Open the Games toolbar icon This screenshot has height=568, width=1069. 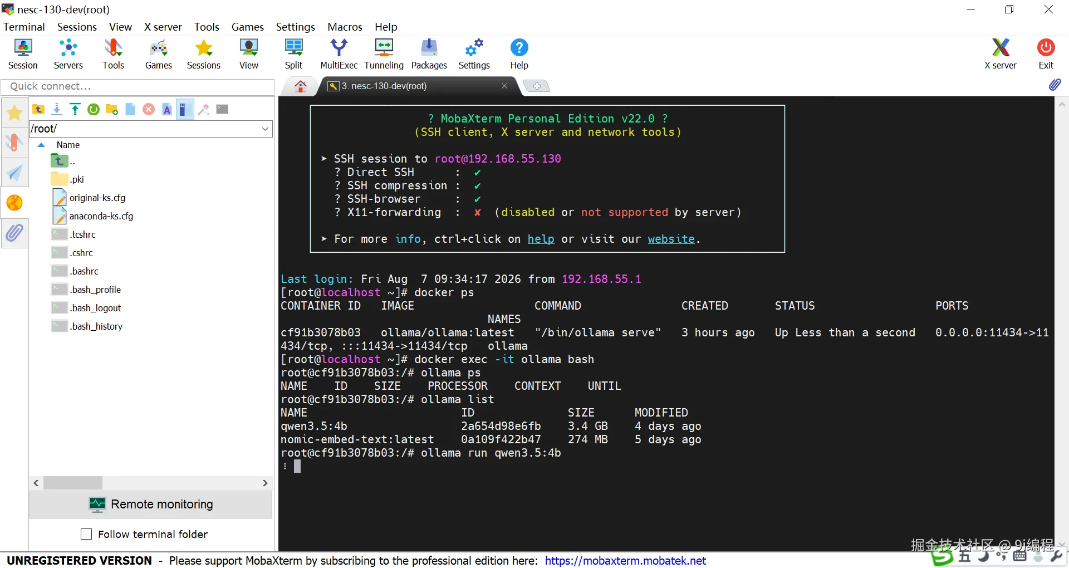click(x=159, y=54)
